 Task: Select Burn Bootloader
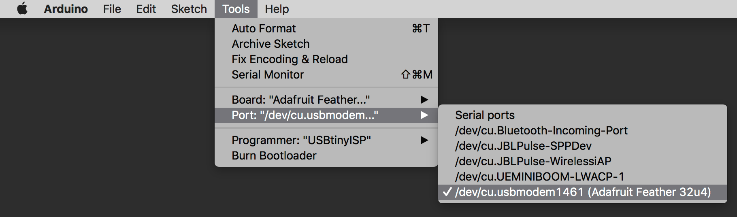click(274, 155)
